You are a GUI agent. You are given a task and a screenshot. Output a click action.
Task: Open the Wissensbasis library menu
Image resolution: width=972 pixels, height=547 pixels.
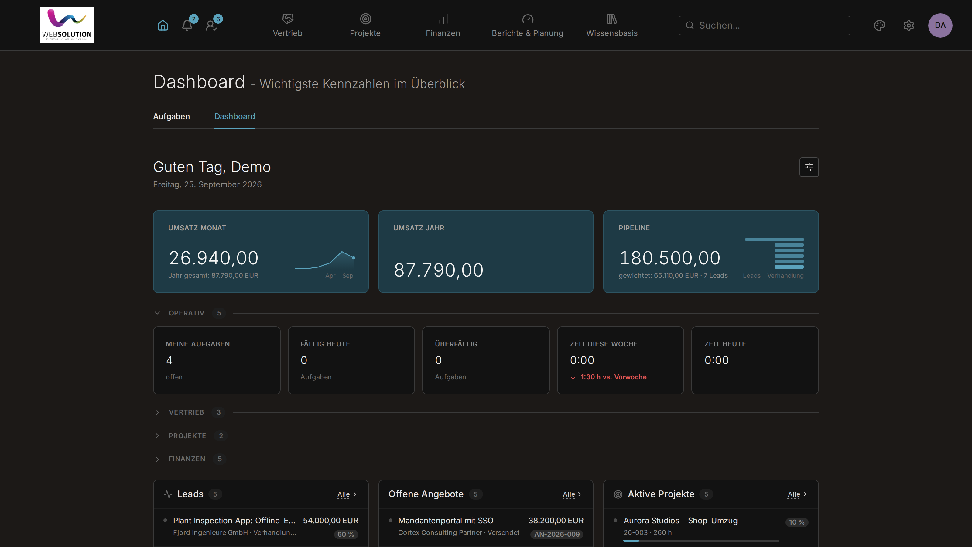[612, 25]
